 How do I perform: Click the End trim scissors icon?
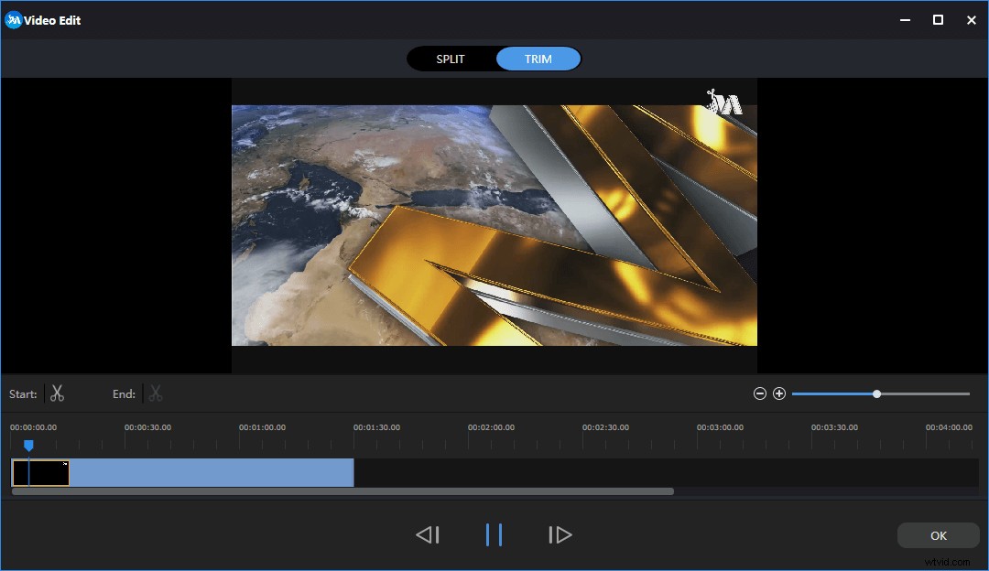point(155,393)
